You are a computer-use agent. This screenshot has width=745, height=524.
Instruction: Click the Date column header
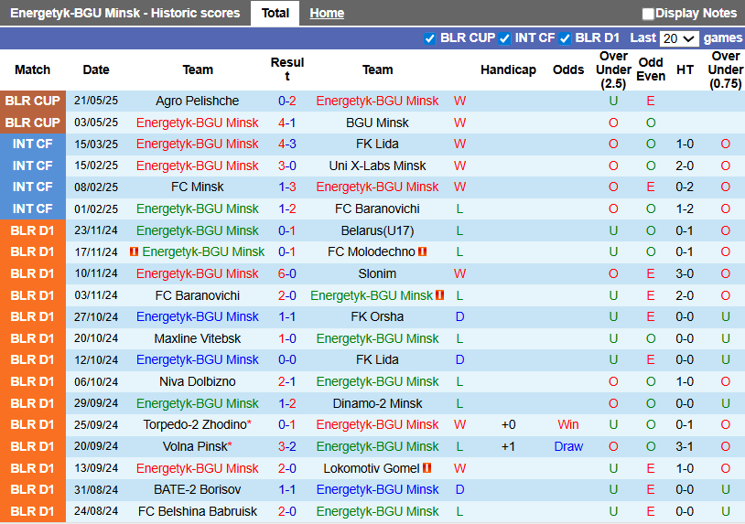96,70
